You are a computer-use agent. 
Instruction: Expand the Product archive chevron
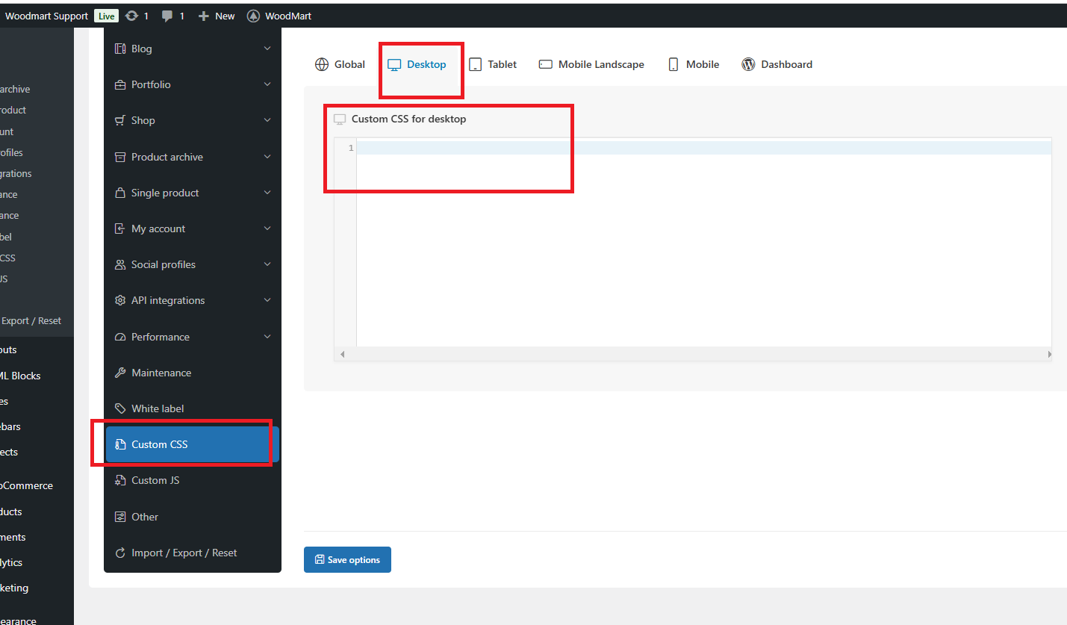coord(267,157)
